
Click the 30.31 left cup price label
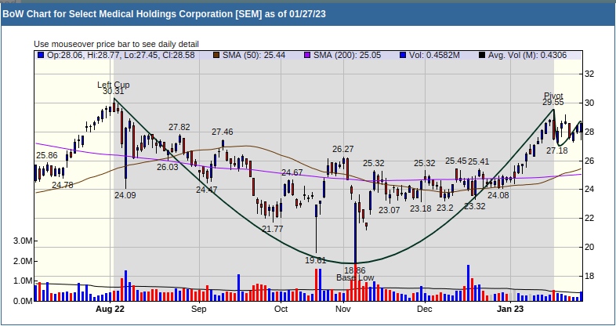(113, 92)
